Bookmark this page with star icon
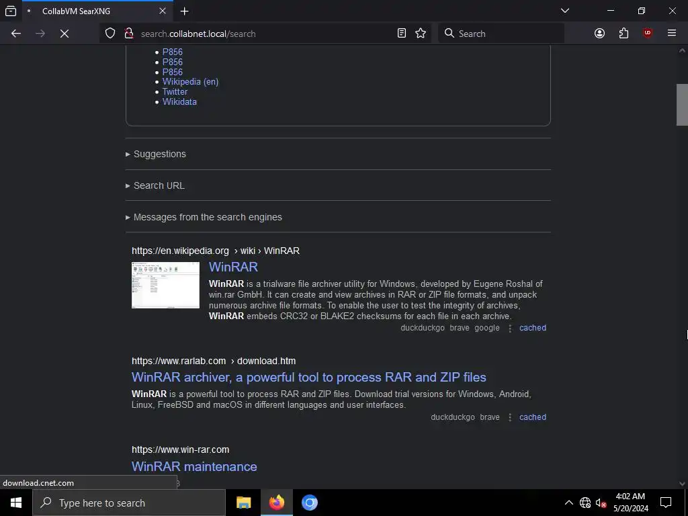The width and height of the screenshot is (688, 516). pyautogui.click(x=421, y=34)
